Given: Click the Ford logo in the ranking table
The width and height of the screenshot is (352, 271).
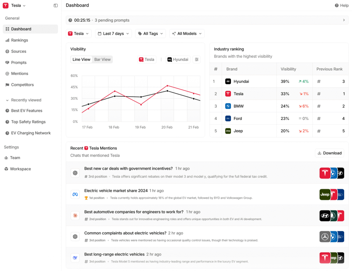Looking at the screenshot, I should coord(228,118).
